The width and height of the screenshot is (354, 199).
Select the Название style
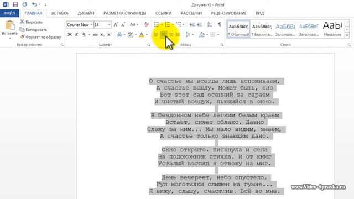pos(332,29)
